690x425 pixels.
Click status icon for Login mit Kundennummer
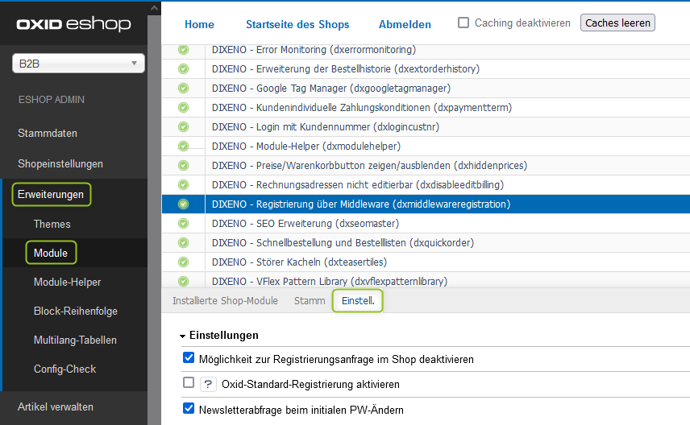184,127
